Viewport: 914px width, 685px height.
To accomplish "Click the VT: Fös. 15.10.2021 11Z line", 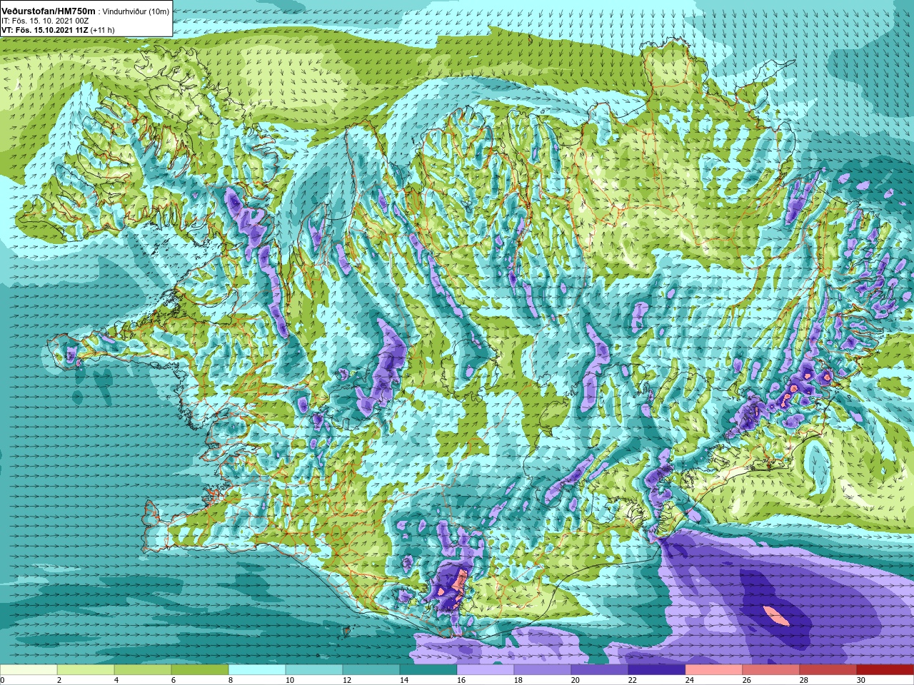I will 58,30.
